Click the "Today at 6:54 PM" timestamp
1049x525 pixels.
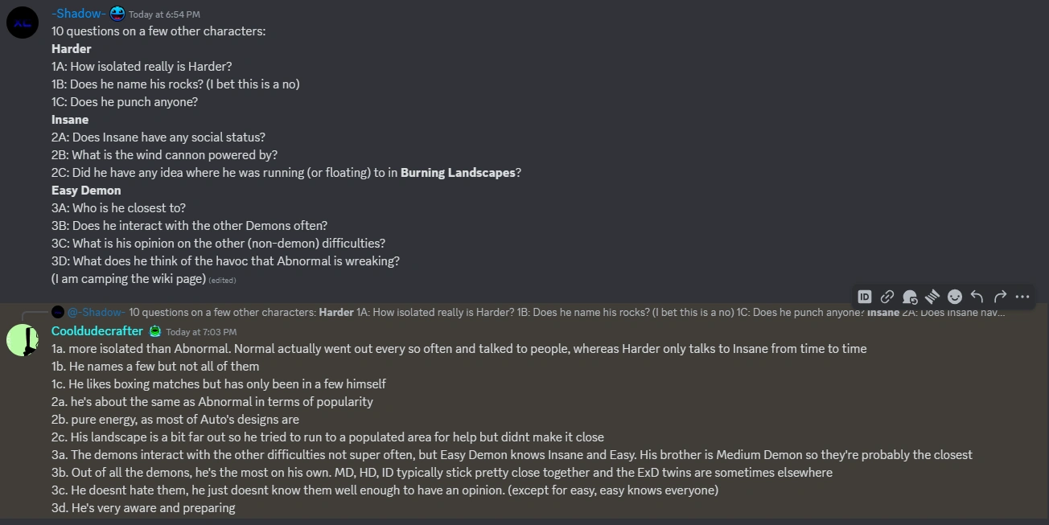164,14
